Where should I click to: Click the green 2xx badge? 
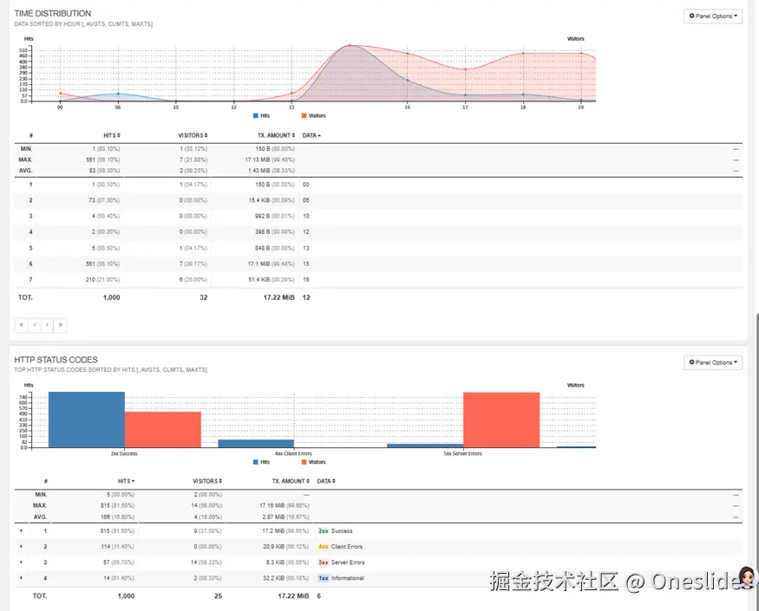tap(324, 530)
